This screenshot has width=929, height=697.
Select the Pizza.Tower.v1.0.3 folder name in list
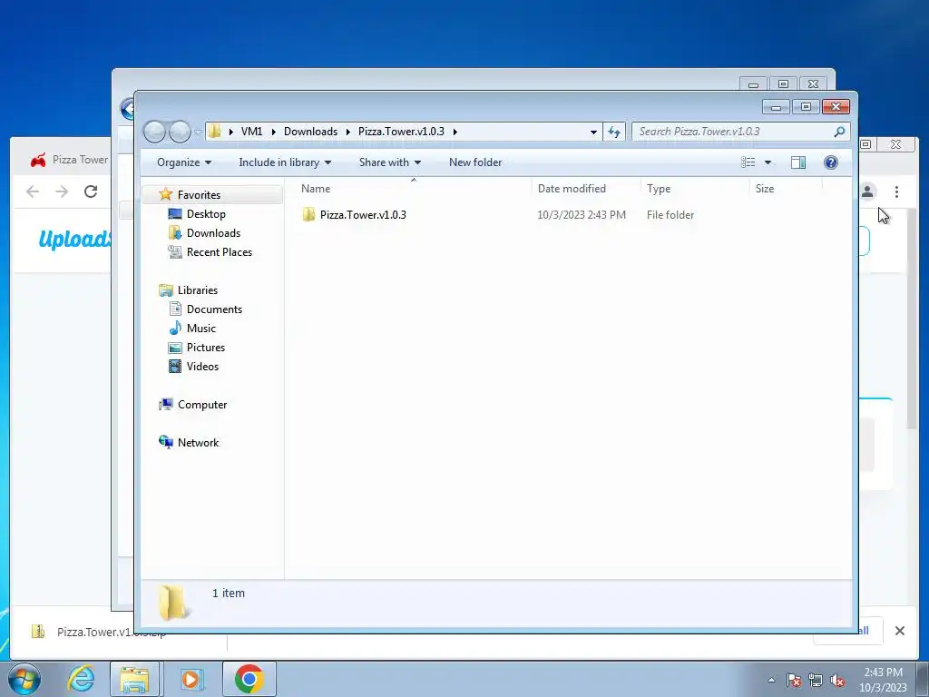click(x=363, y=214)
